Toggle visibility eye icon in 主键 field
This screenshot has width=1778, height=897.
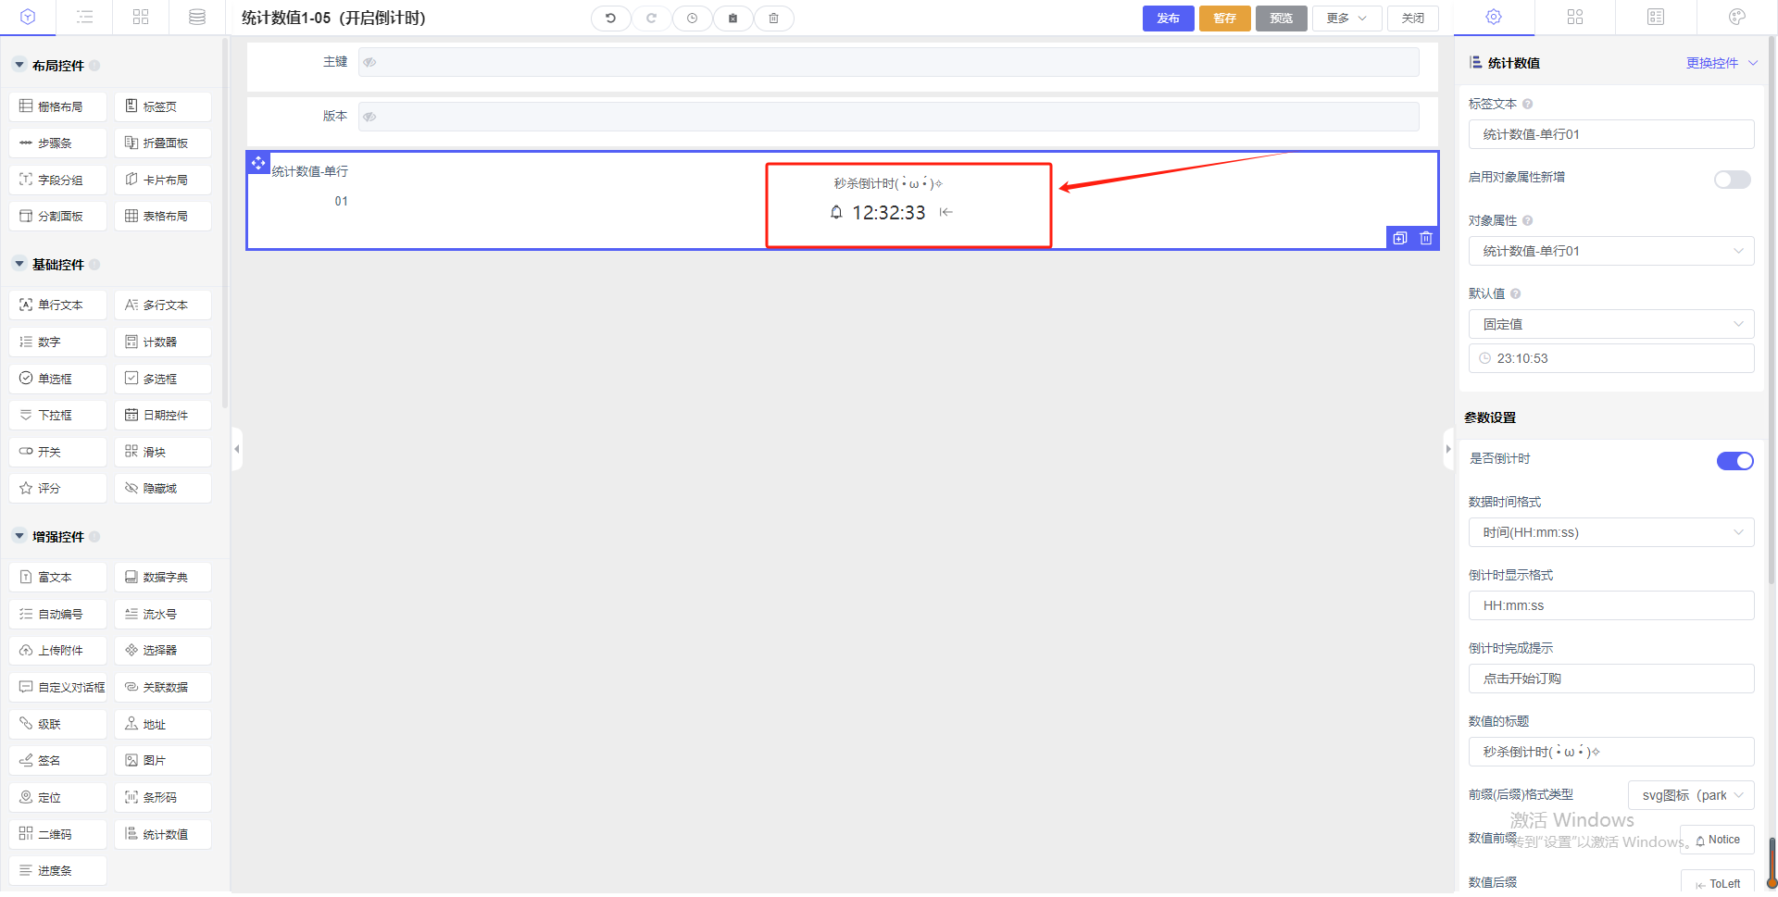click(369, 63)
